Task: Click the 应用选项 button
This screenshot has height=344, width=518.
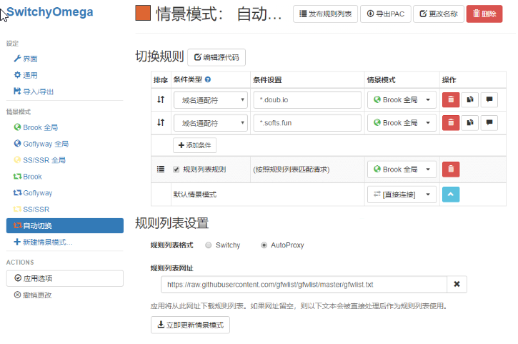Action: click(65, 278)
